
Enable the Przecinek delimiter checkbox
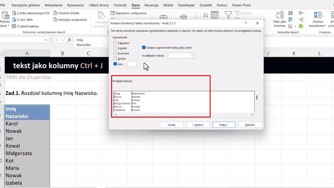pyautogui.click(x=115, y=53)
